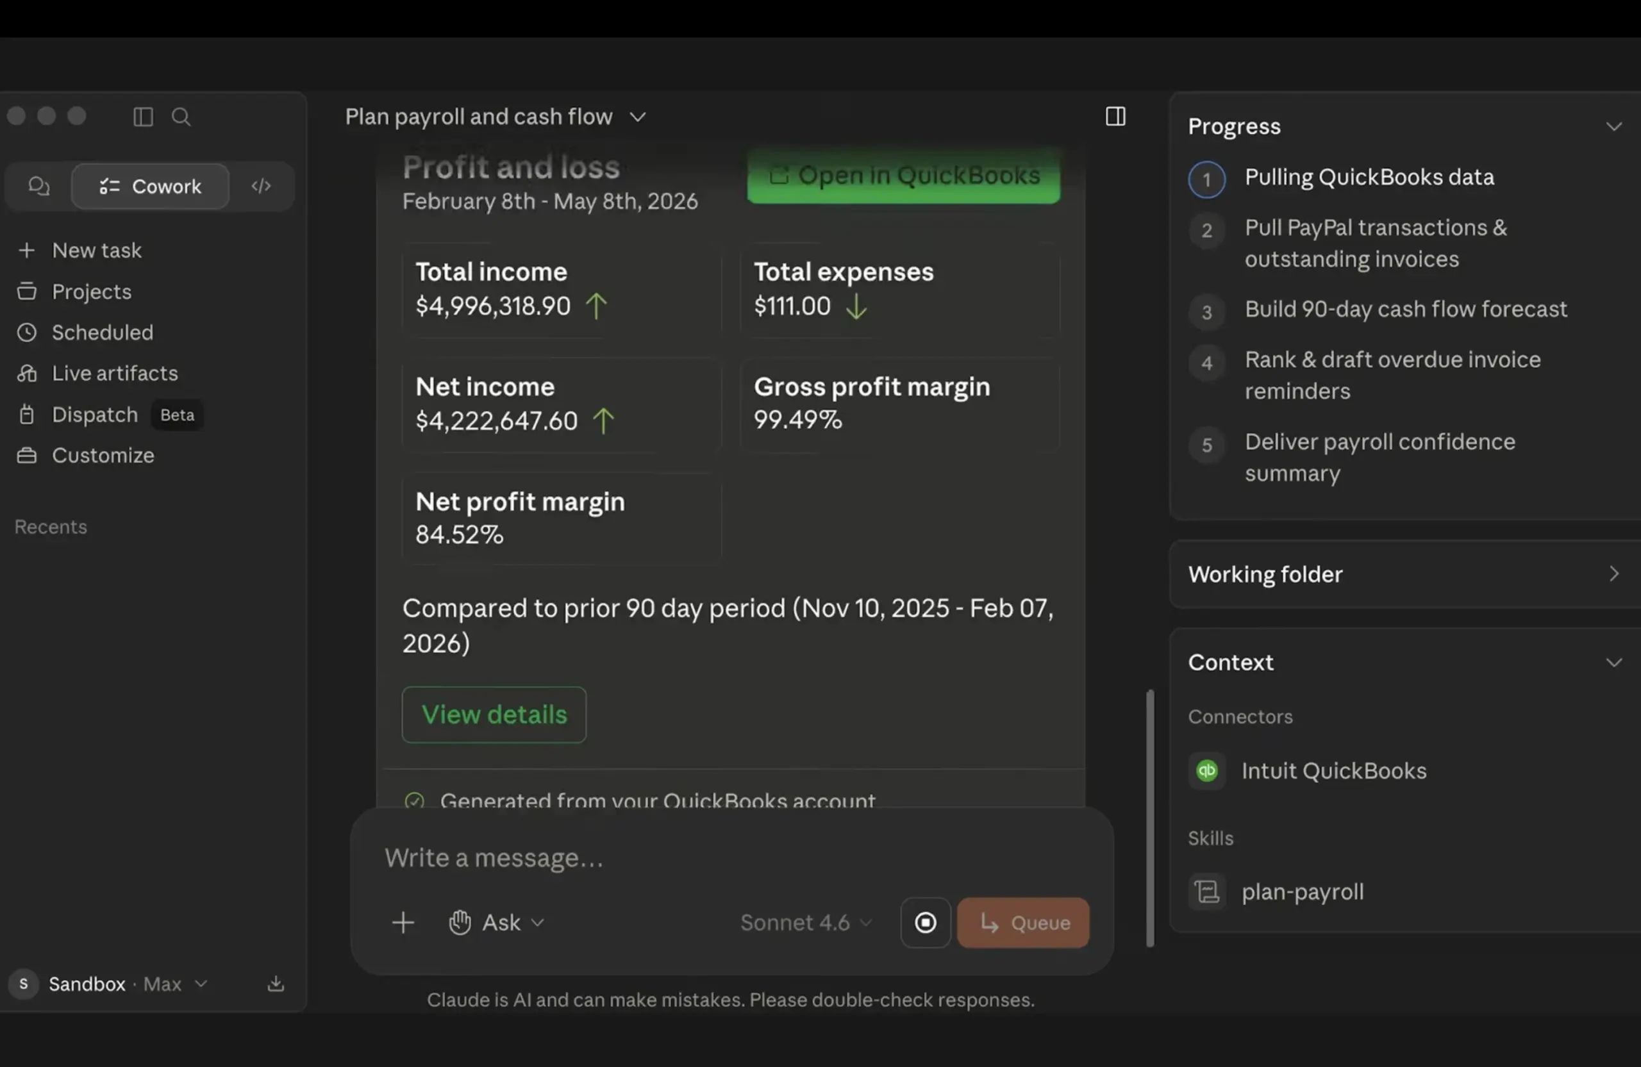The image size is (1641, 1067).
Task: Select the Cowork mode tab
Action: [150, 186]
